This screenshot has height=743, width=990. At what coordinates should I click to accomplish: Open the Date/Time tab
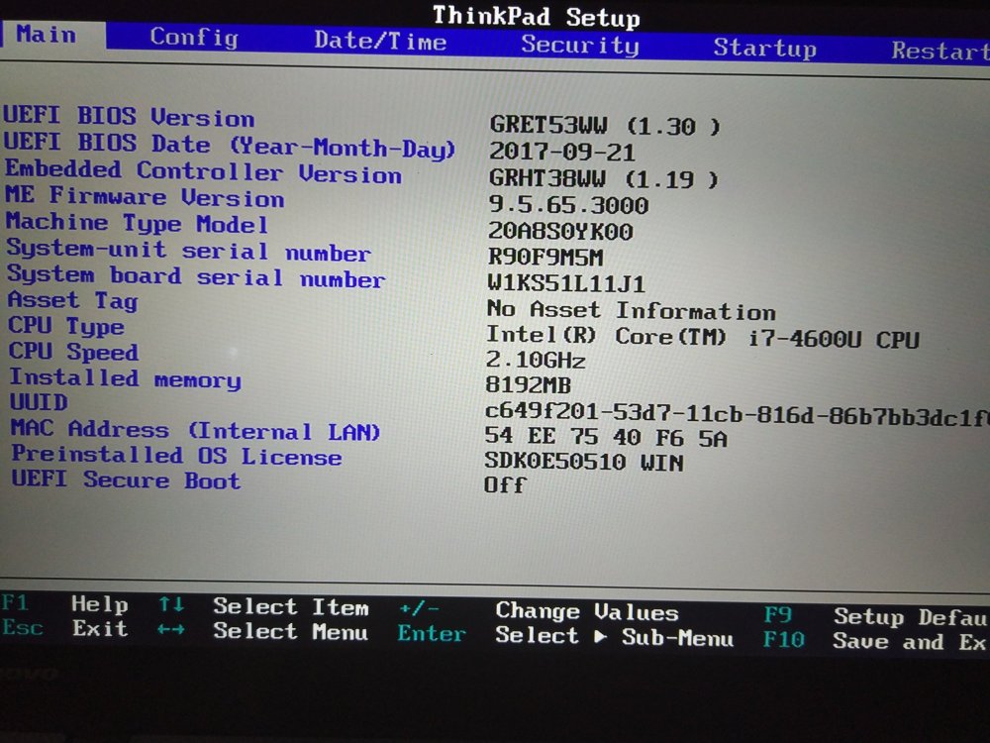click(380, 41)
